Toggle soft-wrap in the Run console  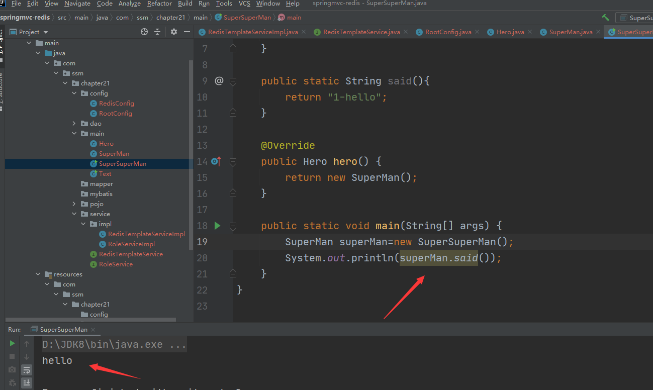point(26,369)
